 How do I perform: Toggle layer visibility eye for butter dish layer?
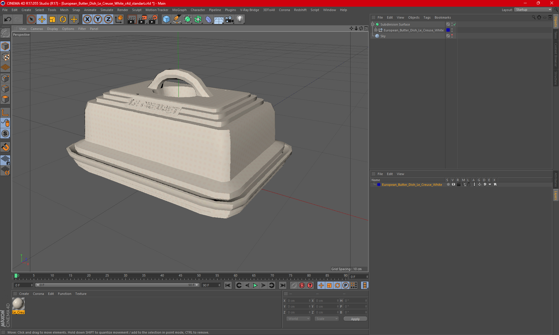coord(453,184)
